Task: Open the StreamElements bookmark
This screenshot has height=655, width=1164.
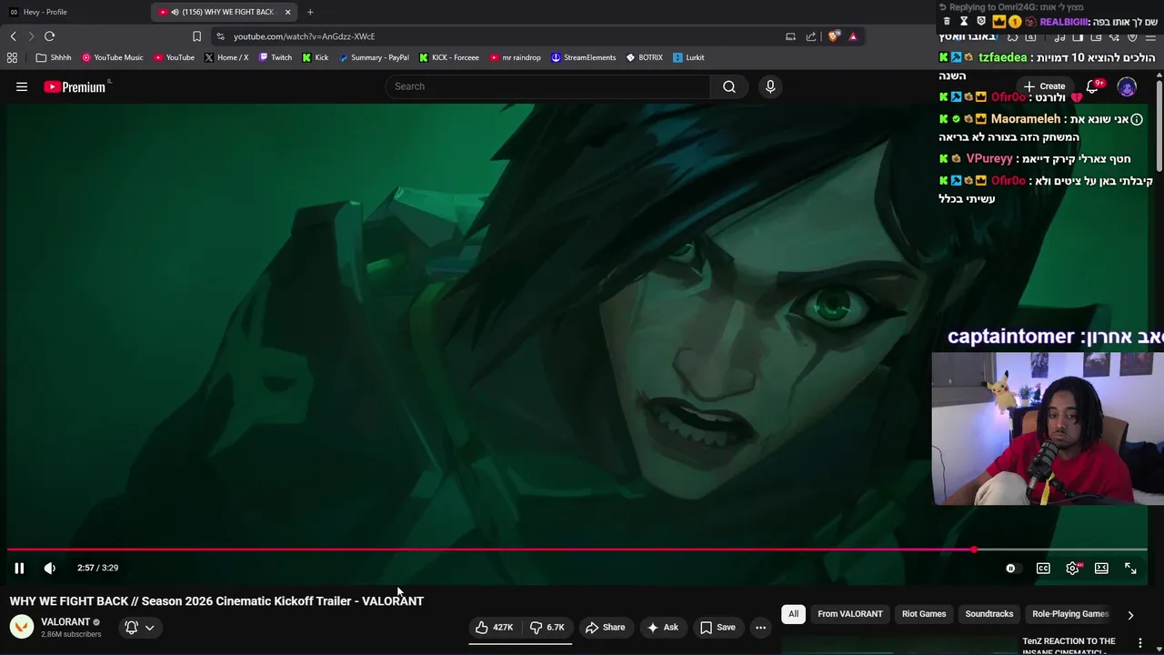Action: (x=584, y=57)
